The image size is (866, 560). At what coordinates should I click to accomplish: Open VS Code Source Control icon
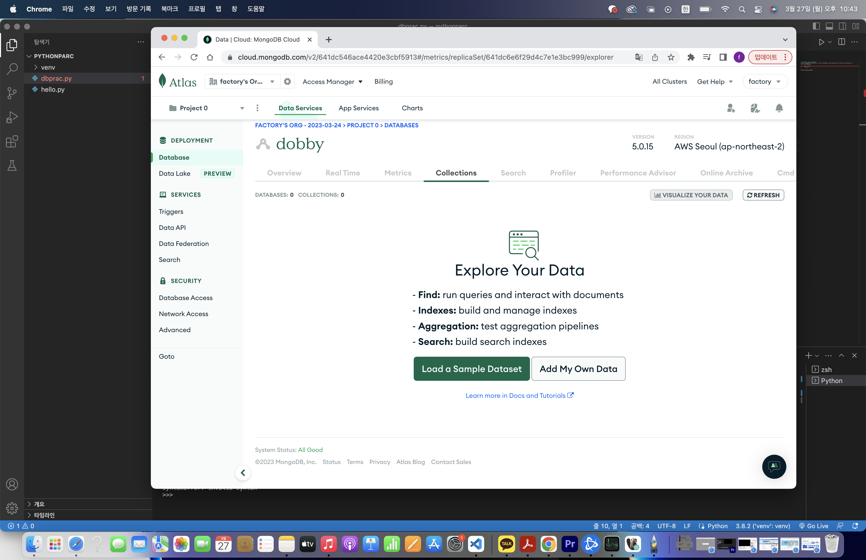click(x=12, y=93)
